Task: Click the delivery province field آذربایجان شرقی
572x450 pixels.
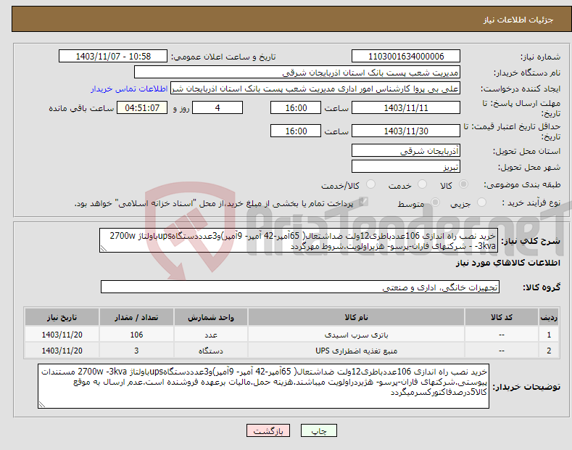Action: point(406,150)
